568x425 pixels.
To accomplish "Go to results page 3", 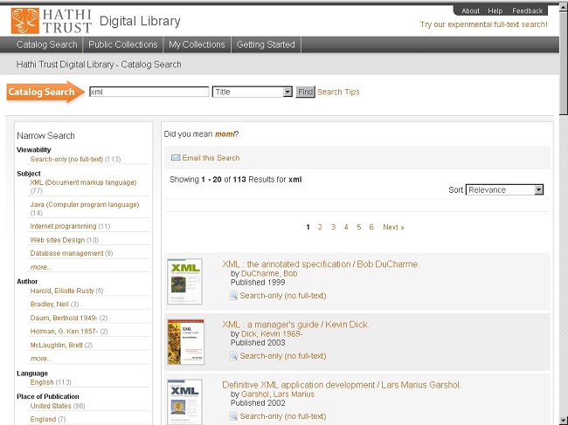I will click(x=333, y=227).
